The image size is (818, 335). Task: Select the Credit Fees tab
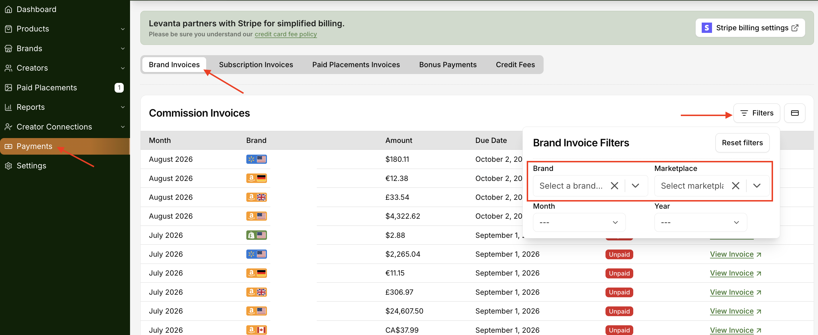515,65
